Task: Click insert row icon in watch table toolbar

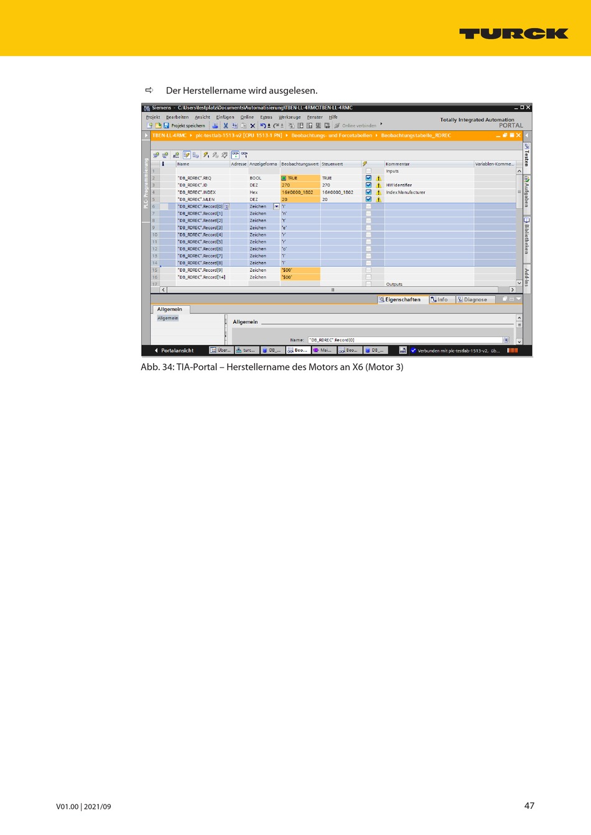Action: point(156,155)
